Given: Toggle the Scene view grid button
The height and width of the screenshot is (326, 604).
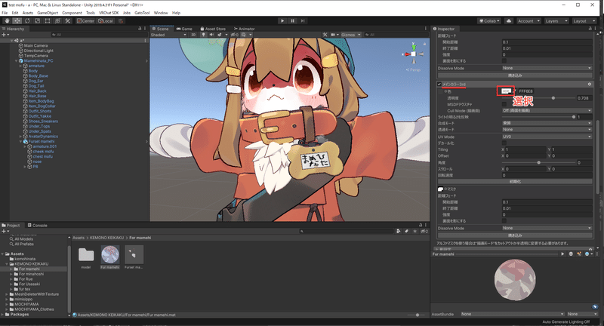Looking at the screenshot, I should [x=243, y=35].
